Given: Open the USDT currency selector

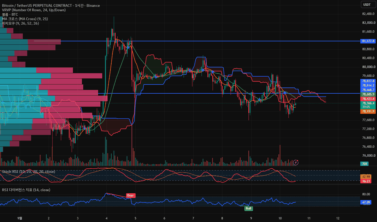Looking at the screenshot, I should (368, 4).
